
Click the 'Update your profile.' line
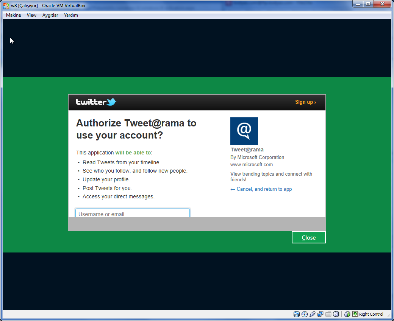point(106,179)
